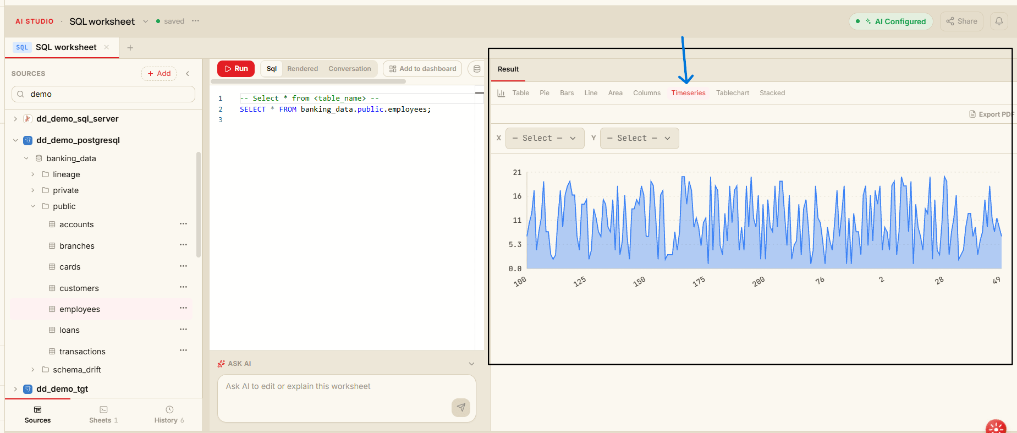Open more options for cards table
Screen dimensions: 1017x433
click(183, 266)
